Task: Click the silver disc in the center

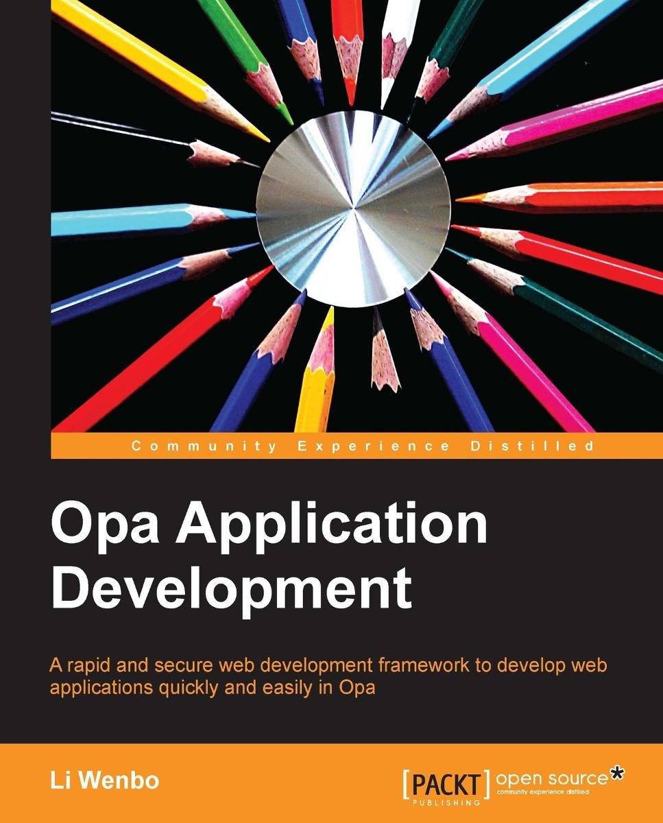Action: [353, 204]
